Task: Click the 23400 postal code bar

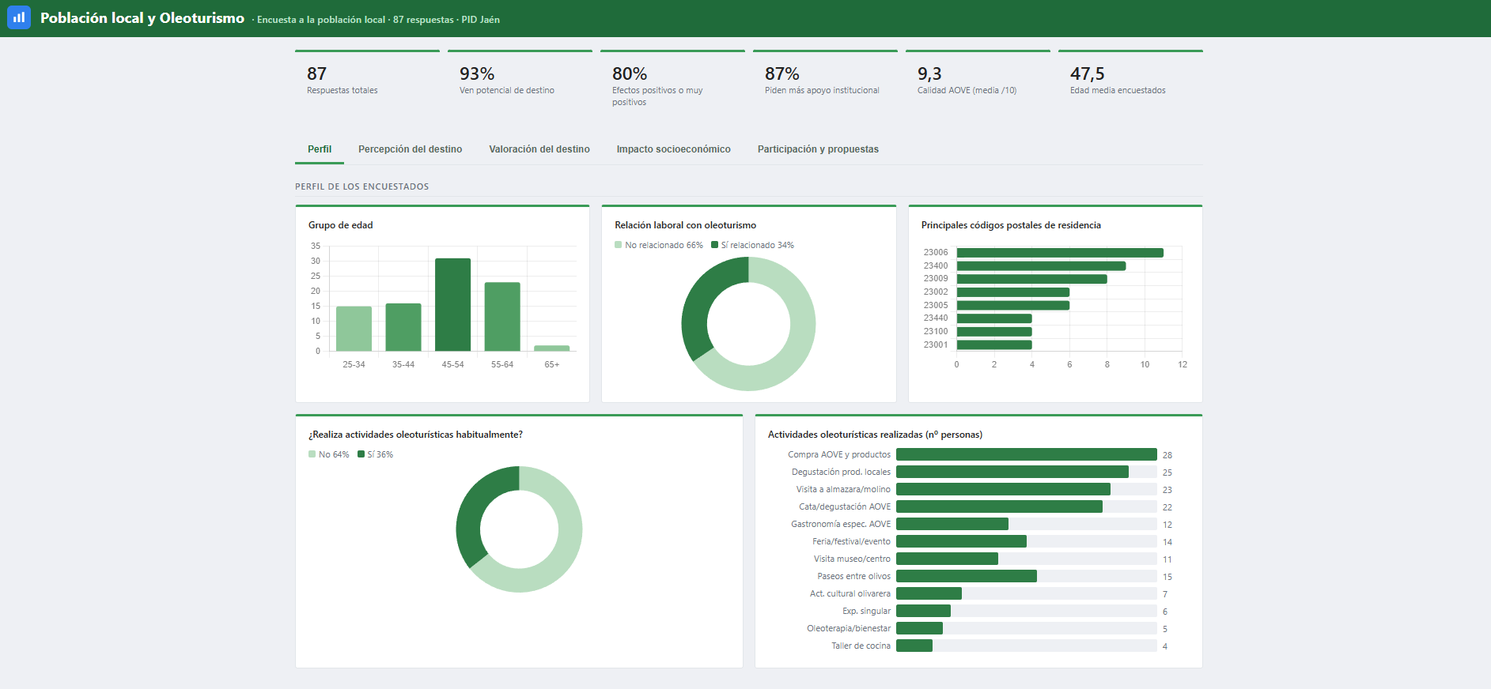Action: [1041, 266]
